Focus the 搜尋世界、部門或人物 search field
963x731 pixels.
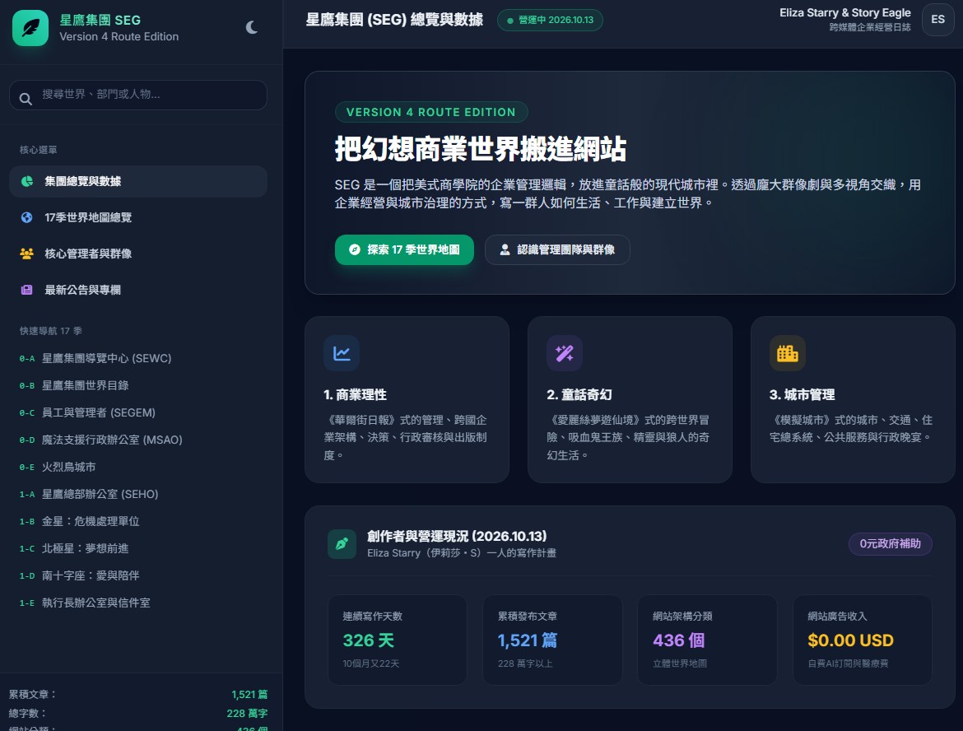(x=138, y=95)
